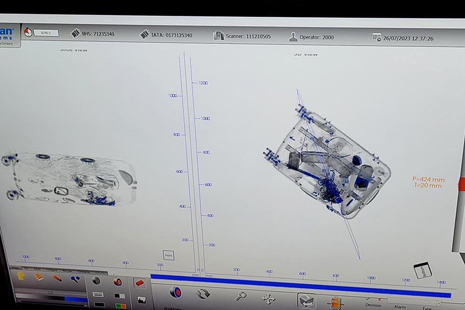
Task: Click the slice view bag image
Action: 70,179
